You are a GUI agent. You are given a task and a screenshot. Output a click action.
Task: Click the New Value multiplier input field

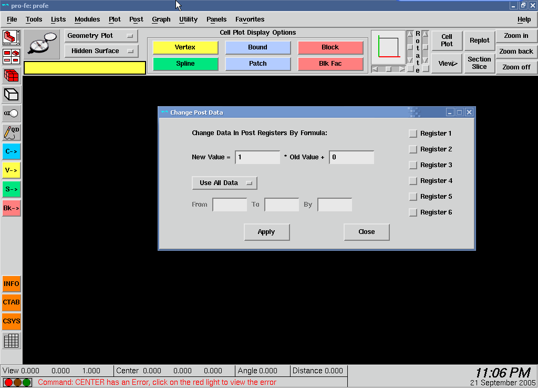coord(257,157)
